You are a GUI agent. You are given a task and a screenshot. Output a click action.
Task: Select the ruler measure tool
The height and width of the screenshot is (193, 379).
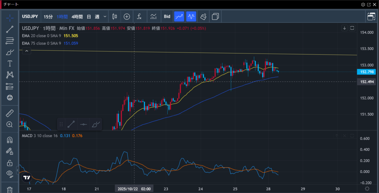tap(10, 113)
